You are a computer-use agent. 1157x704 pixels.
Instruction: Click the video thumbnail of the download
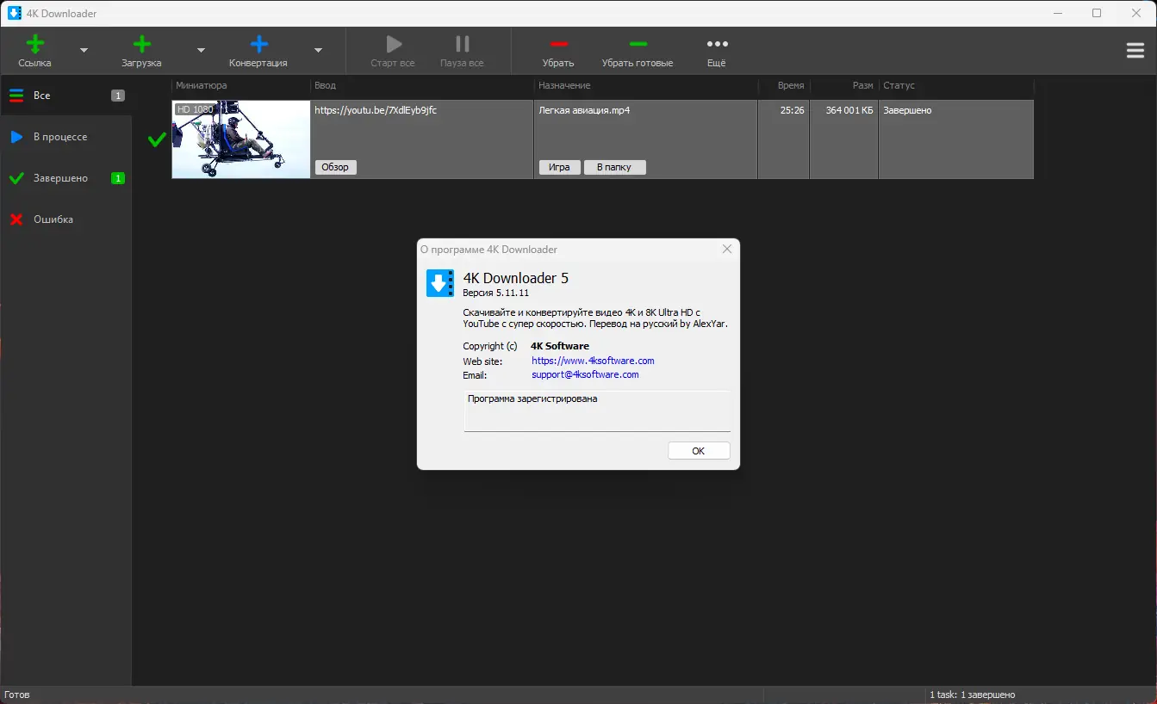(241, 139)
